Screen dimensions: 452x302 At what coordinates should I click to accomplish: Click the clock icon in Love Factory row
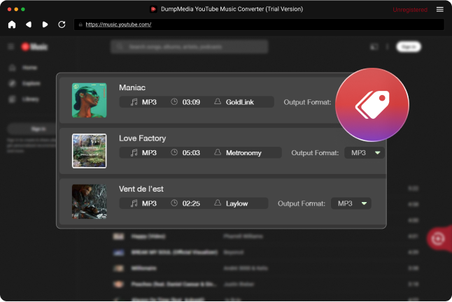174,152
